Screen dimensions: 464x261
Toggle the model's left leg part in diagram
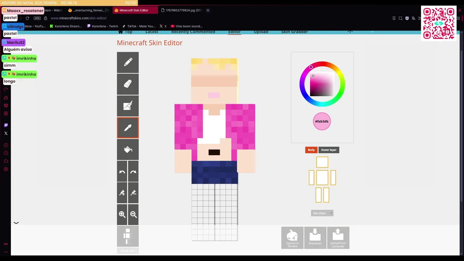coord(326,195)
